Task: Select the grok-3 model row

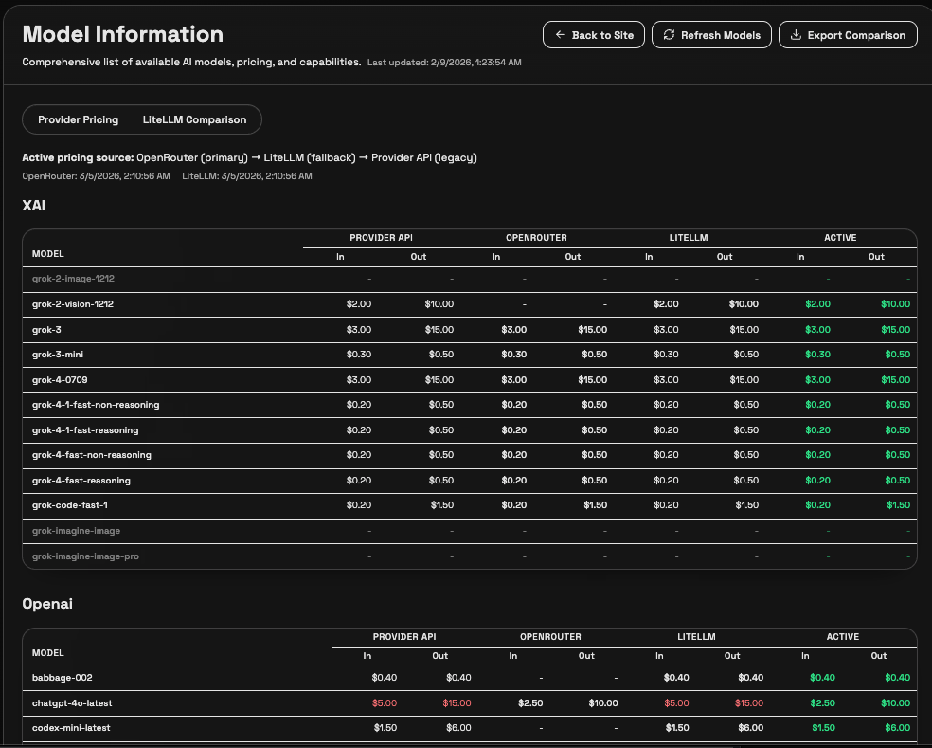Action: [x=189, y=329]
